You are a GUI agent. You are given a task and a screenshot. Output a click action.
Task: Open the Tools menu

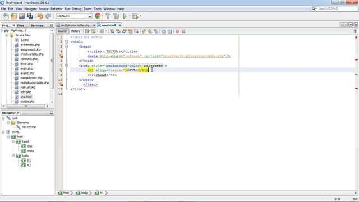pos(98,9)
